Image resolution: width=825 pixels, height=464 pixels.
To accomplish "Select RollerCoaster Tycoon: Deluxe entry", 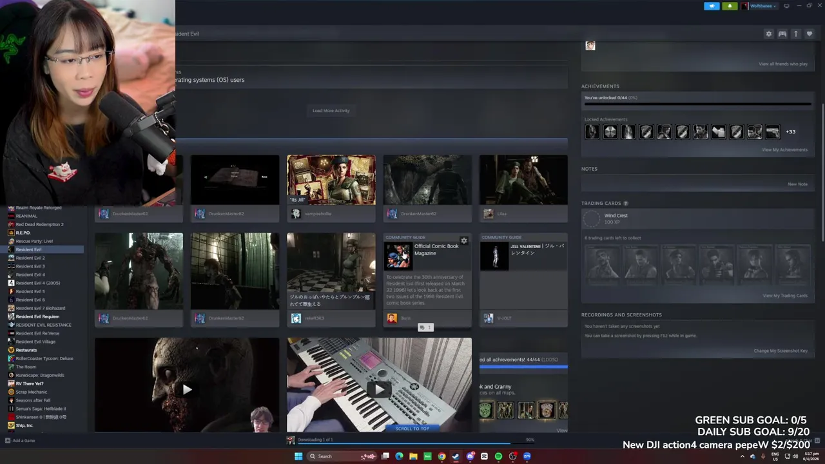I will tap(45, 358).
